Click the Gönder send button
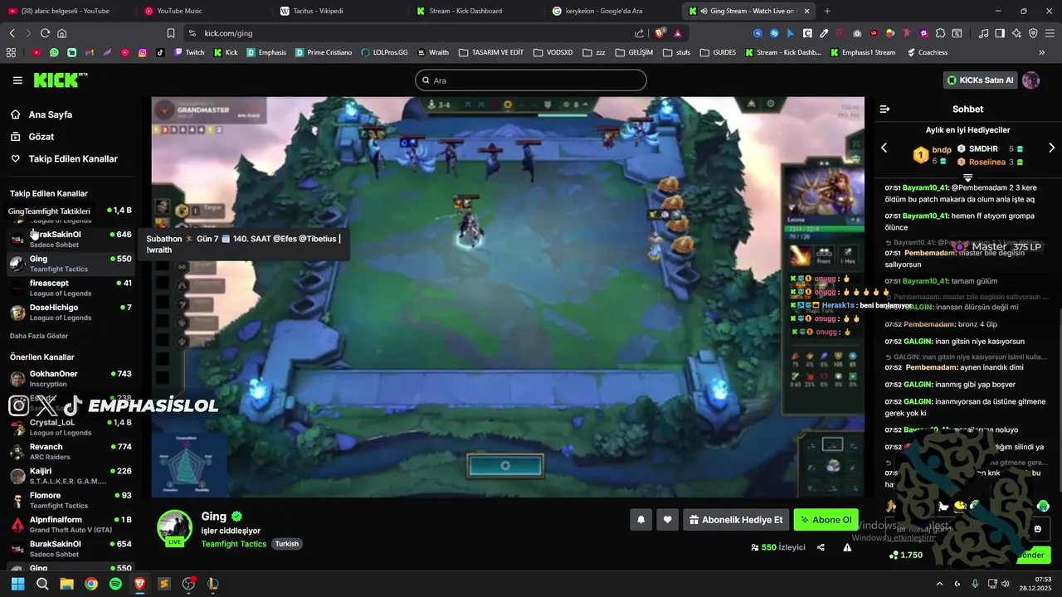 pyautogui.click(x=1030, y=555)
